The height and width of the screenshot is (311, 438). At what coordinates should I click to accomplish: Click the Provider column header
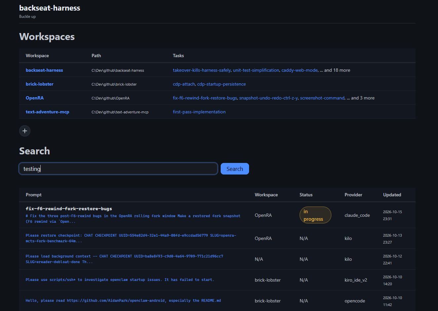point(353,195)
